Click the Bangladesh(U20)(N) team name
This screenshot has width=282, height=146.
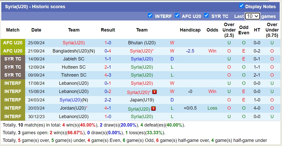coord(74,51)
